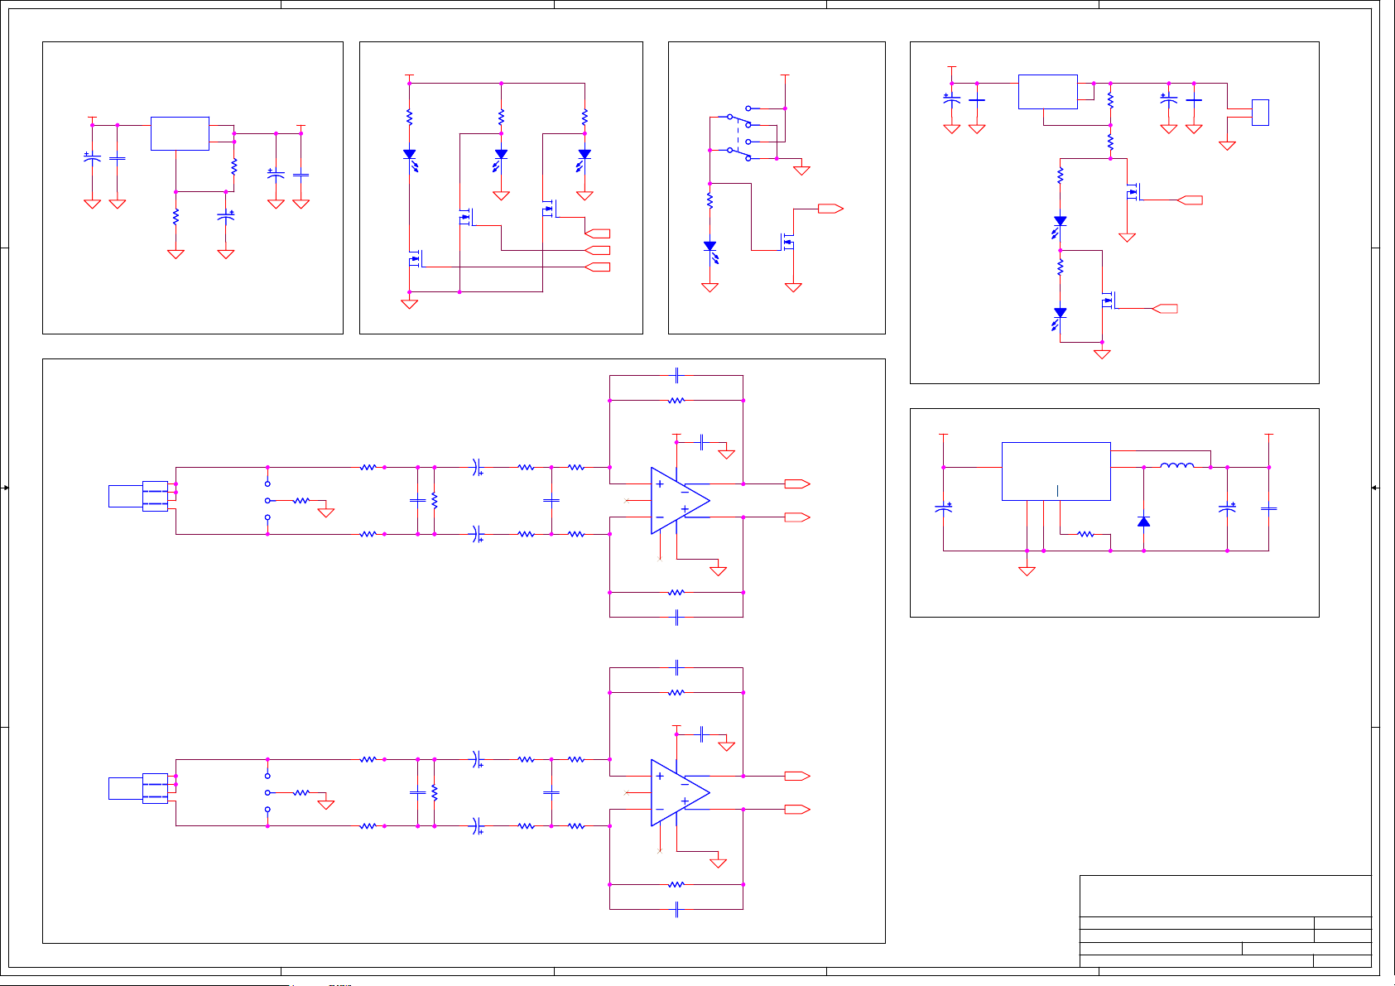Select the inductor in the switching regulator block
The image size is (1395, 986).
(x=1176, y=465)
